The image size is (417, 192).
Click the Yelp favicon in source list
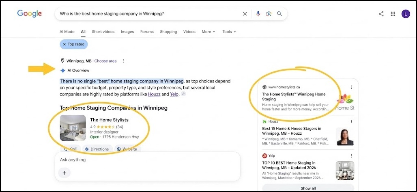[x=264, y=156]
